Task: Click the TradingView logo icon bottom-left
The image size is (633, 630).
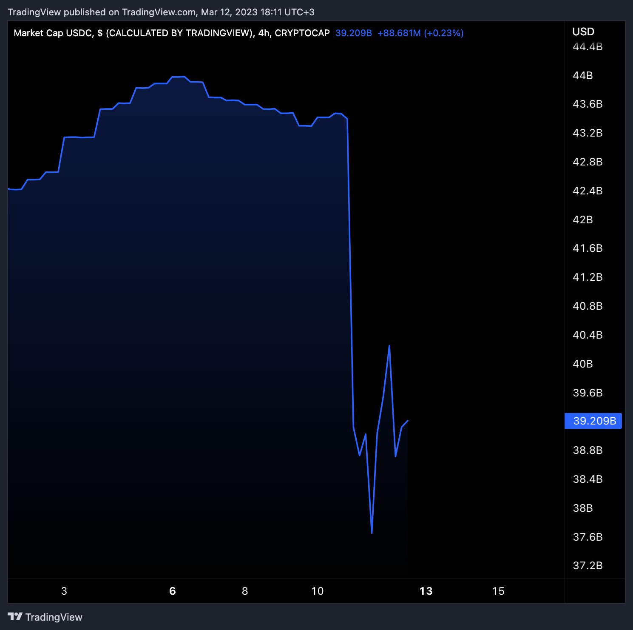Action: [x=15, y=617]
